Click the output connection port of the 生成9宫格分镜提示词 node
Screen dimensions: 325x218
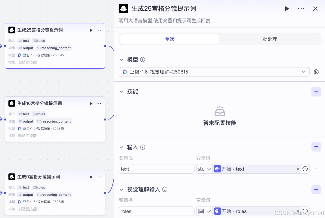pyautogui.click(x=105, y=193)
